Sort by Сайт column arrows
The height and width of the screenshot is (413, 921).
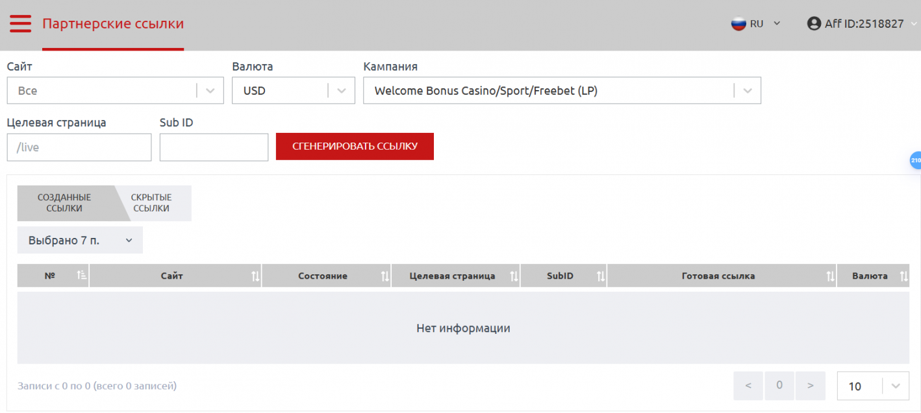click(x=255, y=276)
